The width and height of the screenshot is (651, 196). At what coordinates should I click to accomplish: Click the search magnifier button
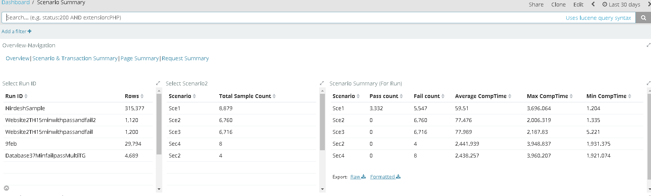tap(643, 18)
